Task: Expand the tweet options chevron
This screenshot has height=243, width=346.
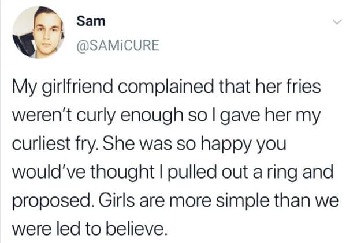Action: click(x=337, y=21)
